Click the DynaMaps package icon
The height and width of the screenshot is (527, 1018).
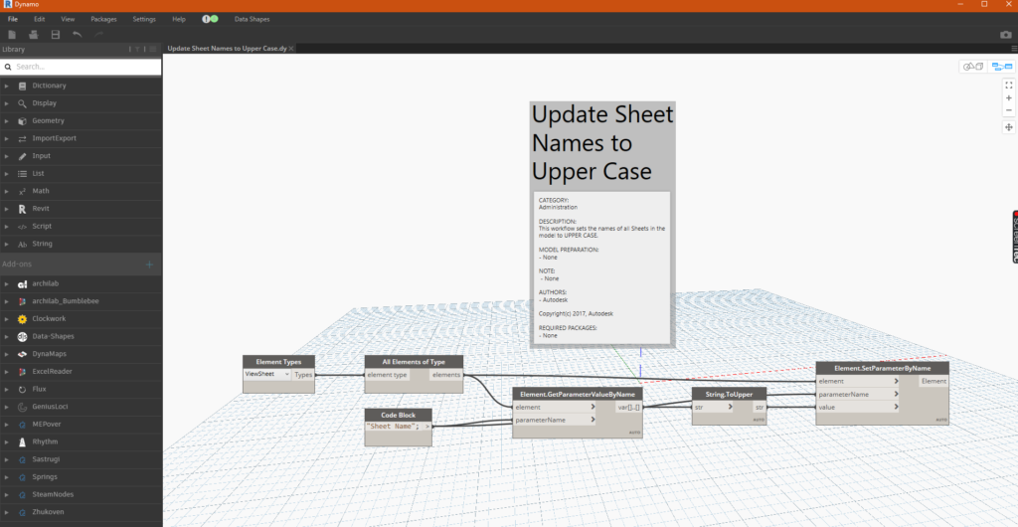pos(22,354)
